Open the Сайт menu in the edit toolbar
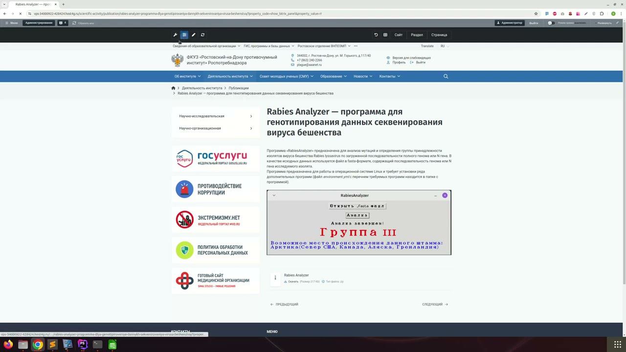The width and height of the screenshot is (626, 352). click(x=399, y=35)
